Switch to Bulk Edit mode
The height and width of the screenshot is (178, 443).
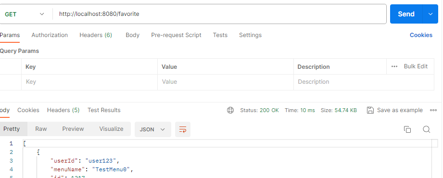point(416,66)
